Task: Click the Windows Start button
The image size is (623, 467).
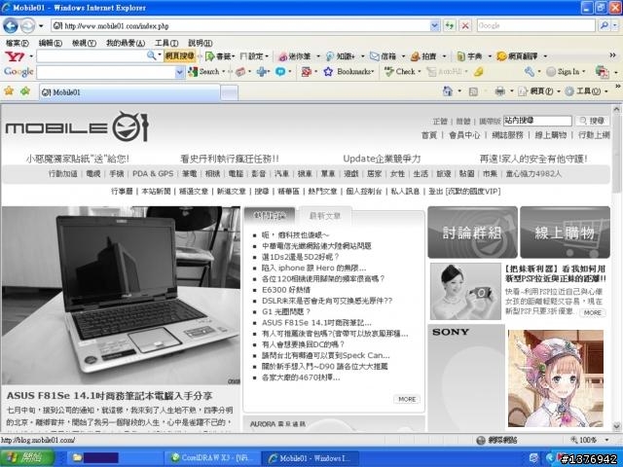Action: coord(27,458)
